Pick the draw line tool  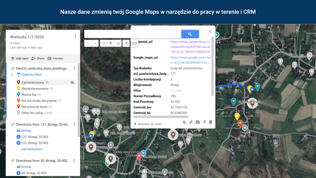[x=118, y=43]
